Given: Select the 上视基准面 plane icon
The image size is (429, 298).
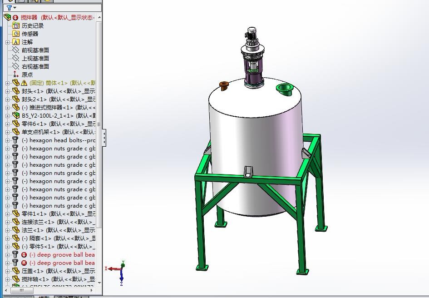Looking at the screenshot, I should point(16,58).
